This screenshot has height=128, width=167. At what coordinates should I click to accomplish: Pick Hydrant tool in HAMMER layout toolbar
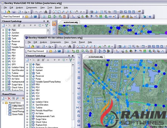[x=79, y=72]
